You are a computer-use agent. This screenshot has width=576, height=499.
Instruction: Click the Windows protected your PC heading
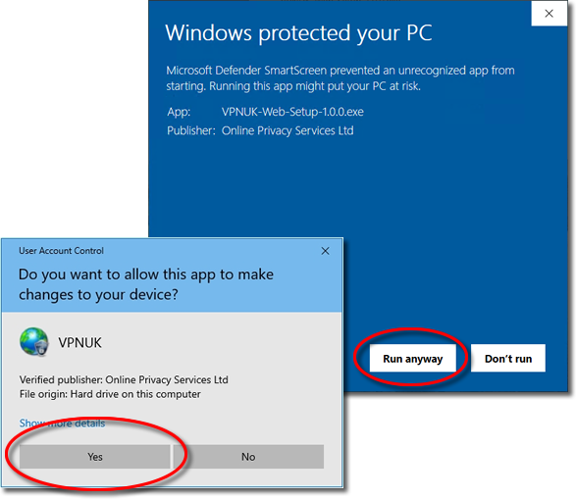[x=298, y=33]
